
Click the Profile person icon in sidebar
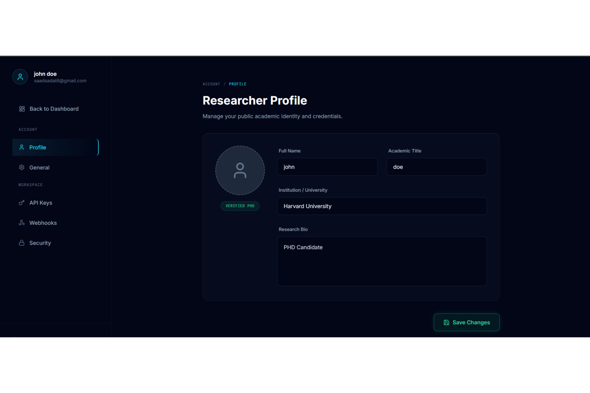pos(22,147)
